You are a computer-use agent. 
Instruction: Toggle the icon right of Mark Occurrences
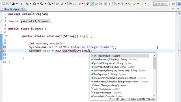click(x=96, y=4)
